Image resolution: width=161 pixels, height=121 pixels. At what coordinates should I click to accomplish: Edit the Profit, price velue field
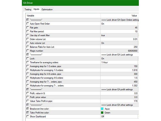tap(119, 97)
